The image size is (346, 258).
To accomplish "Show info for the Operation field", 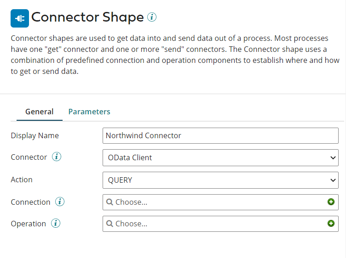I will coord(56,224).
